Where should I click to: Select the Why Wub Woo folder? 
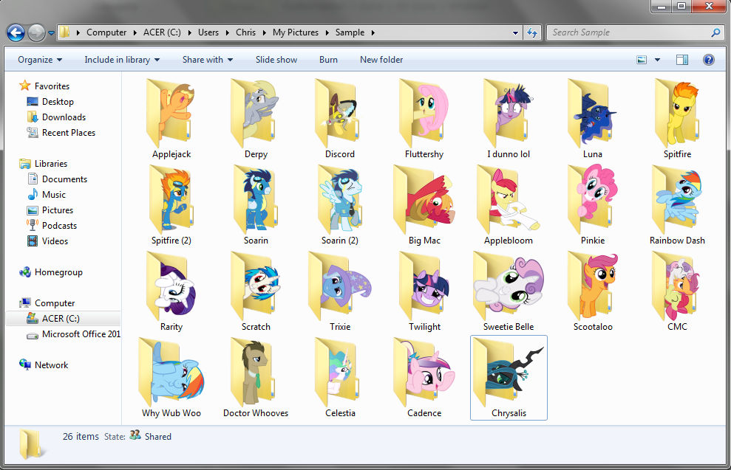[x=171, y=372]
